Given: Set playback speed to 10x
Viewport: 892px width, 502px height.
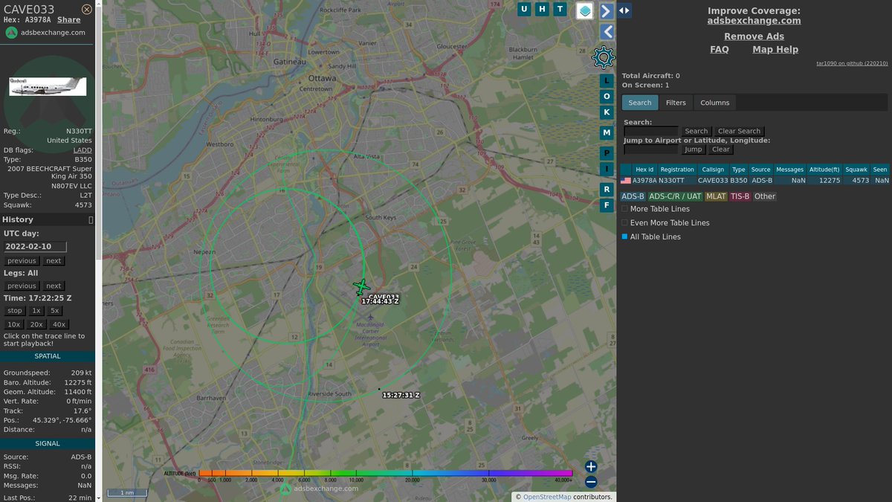Looking at the screenshot, I should pos(14,324).
